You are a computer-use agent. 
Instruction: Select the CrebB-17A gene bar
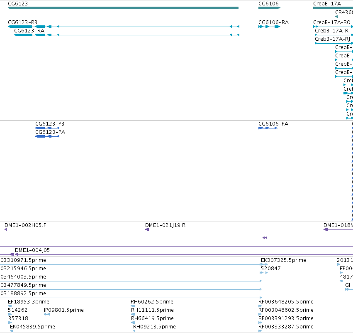pyautogui.click(x=333, y=8)
